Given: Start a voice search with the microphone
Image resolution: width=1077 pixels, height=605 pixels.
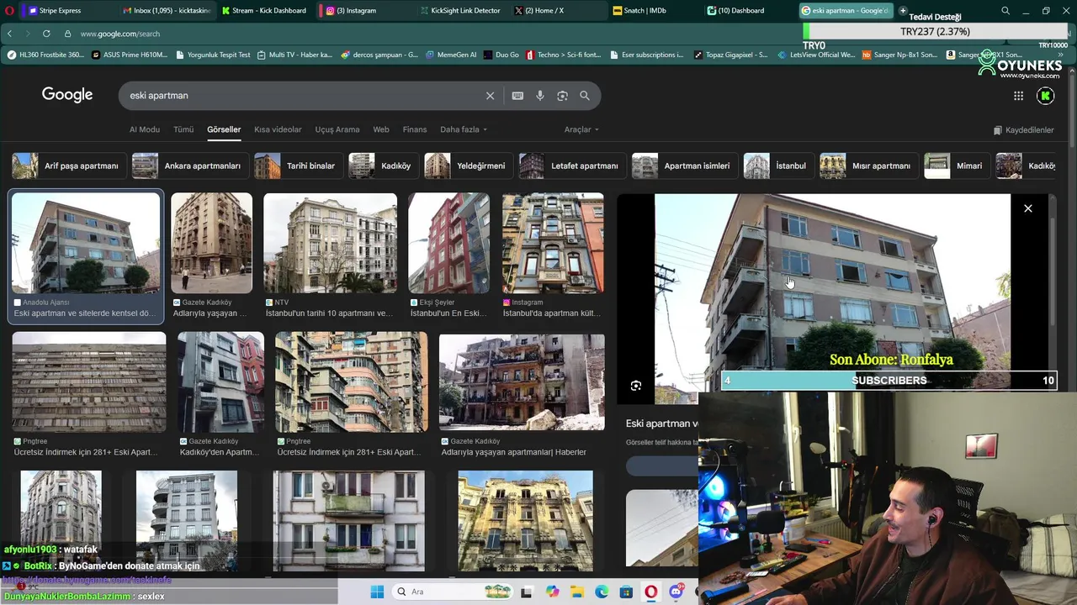Looking at the screenshot, I should 540,96.
